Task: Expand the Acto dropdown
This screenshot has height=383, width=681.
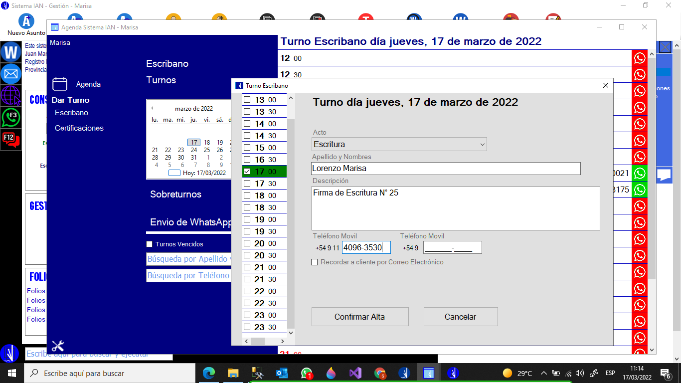Action: (482, 145)
